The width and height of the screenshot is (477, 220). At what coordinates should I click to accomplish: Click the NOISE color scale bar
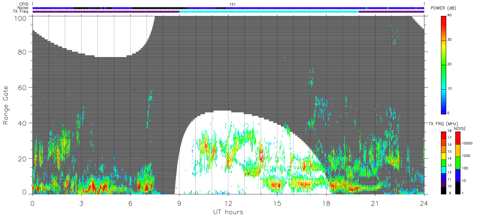pos(457,162)
